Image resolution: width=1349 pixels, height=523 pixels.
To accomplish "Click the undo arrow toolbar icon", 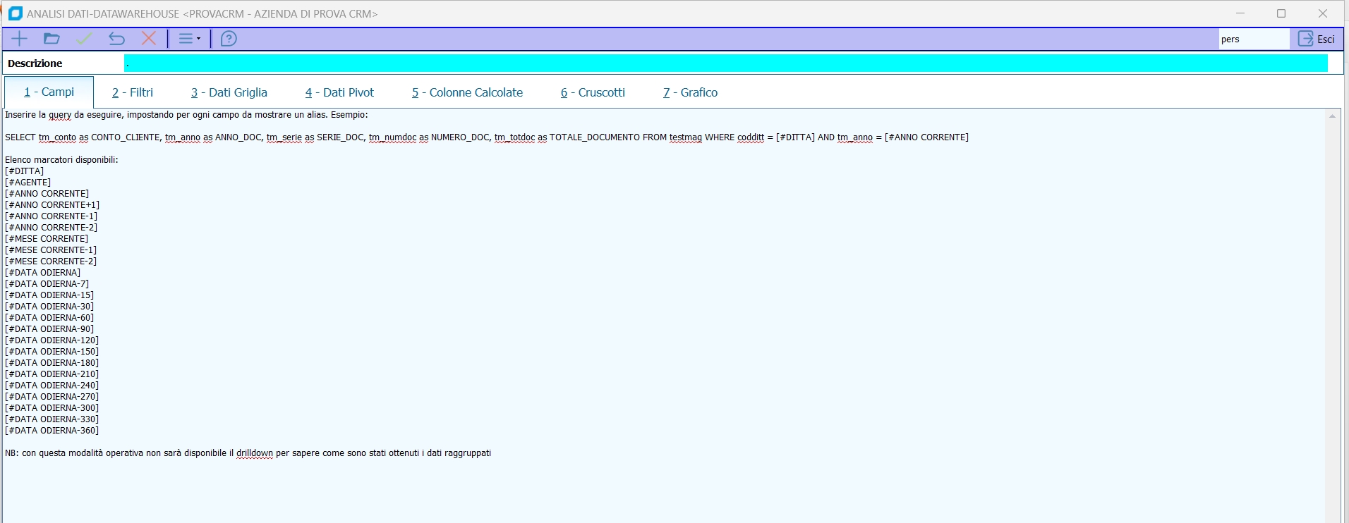I will point(116,39).
